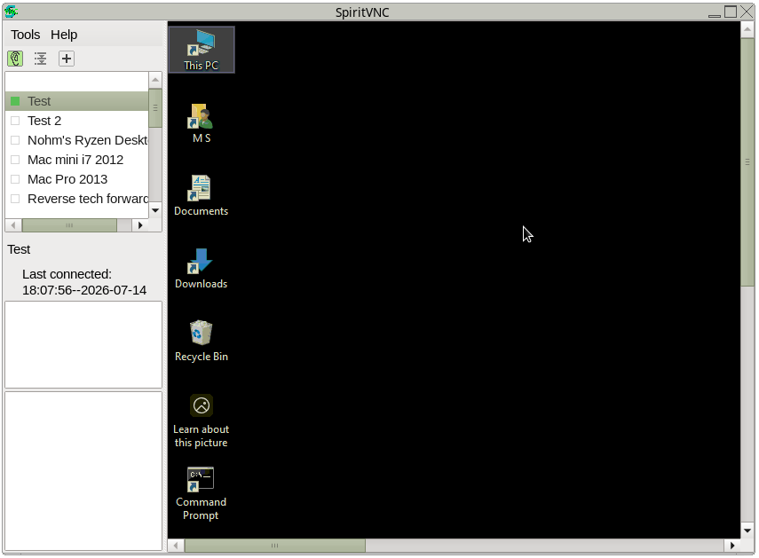759x558 pixels.
Task: Click the host list scroll right arrow
Action: coord(140,225)
